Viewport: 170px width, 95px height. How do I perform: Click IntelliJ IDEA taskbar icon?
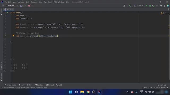pos(100,92)
